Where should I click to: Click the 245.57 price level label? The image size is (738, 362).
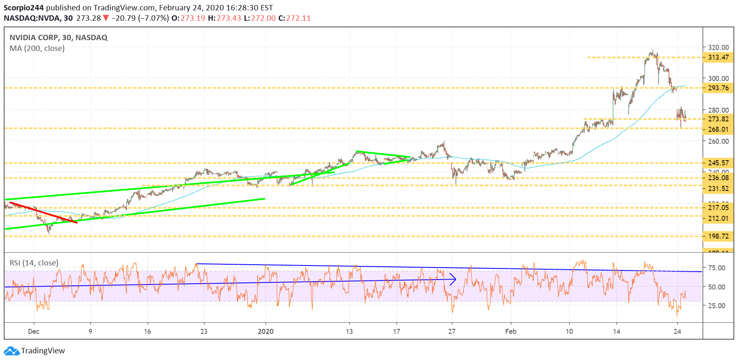(718, 163)
